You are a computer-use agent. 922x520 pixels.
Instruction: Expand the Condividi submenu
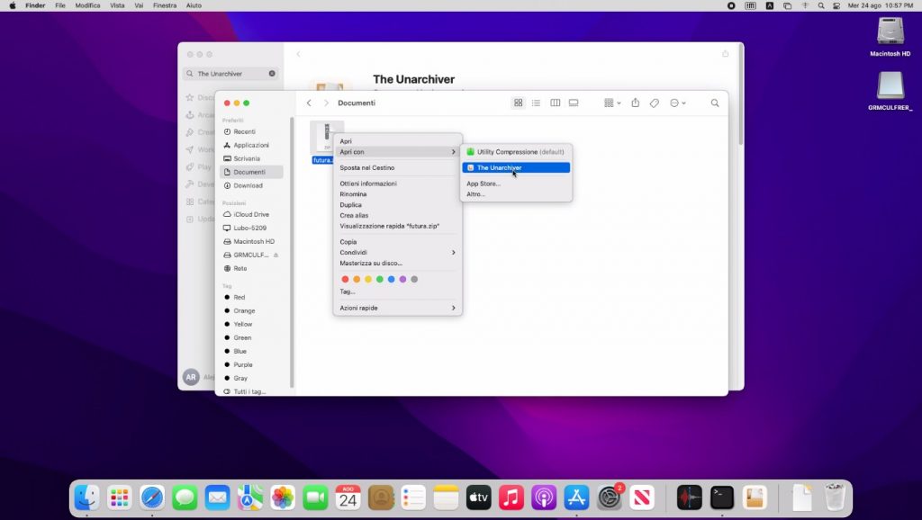point(397,253)
